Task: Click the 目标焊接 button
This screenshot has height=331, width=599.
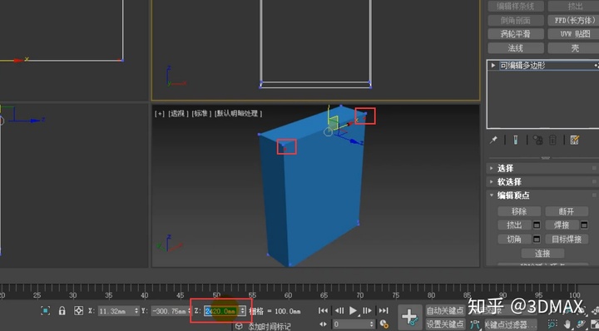Action: (567, 240)
